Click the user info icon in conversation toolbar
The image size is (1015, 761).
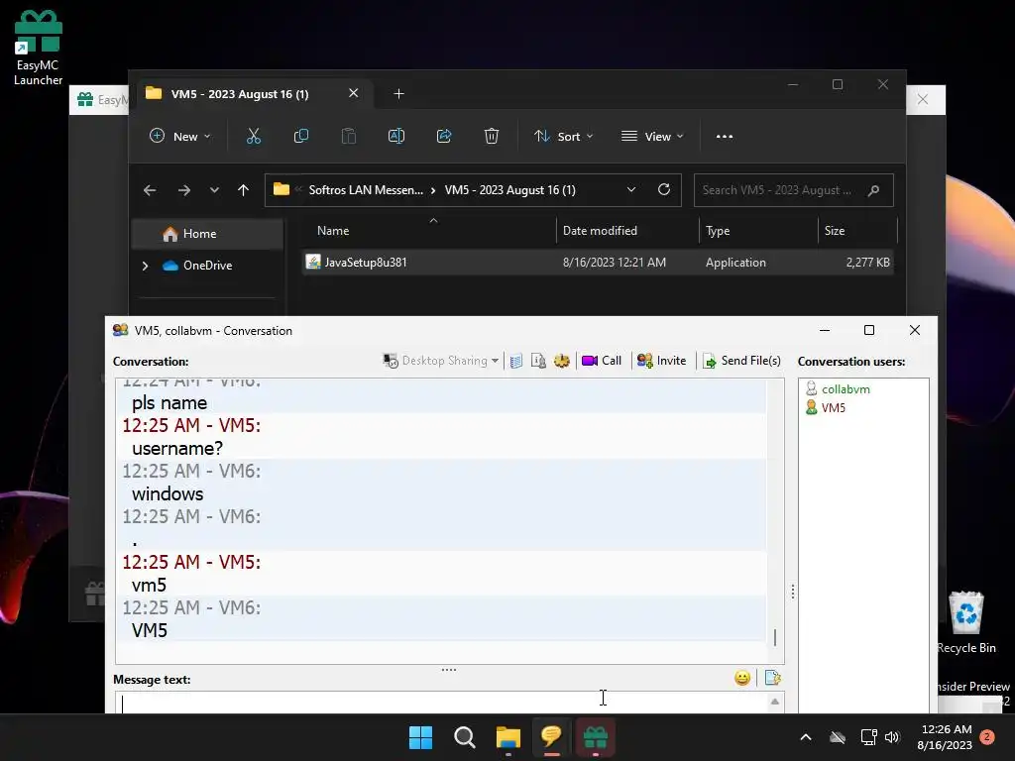[538, 361]
